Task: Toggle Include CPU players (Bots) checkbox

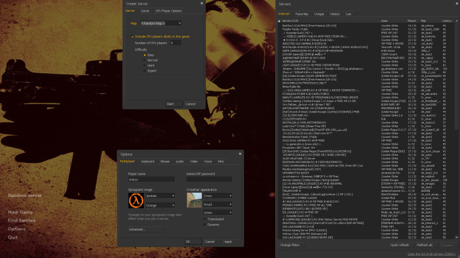Action: [133, 36]
